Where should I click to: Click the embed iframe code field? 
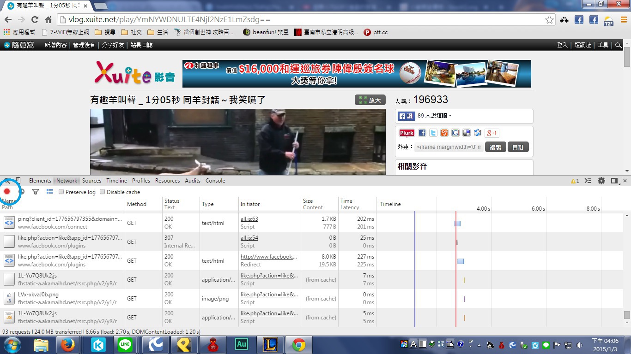pos(449,147)
